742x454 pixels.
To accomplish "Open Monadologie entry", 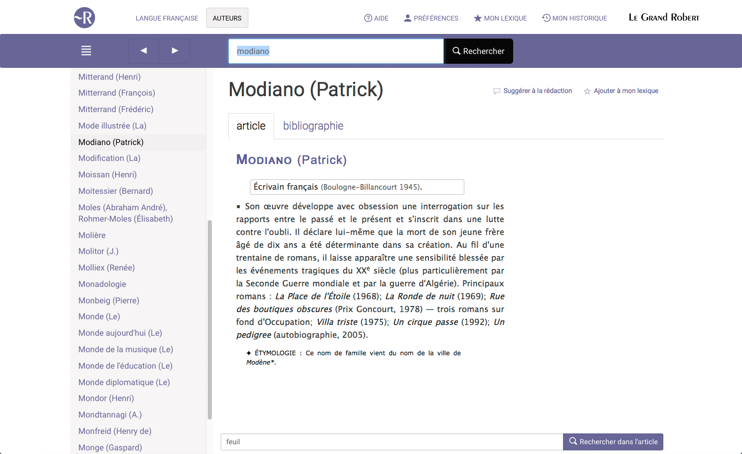I will coord(102,284).
